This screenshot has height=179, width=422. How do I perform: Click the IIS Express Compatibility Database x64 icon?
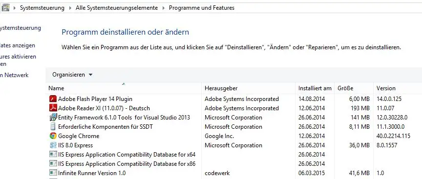53,154
